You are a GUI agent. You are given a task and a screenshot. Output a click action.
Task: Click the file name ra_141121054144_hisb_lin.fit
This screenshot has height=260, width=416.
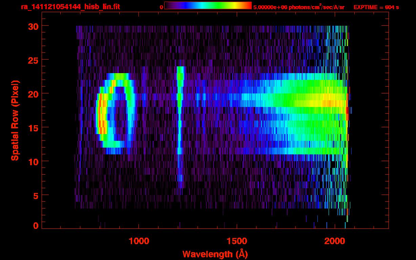(x=70, y=7)
